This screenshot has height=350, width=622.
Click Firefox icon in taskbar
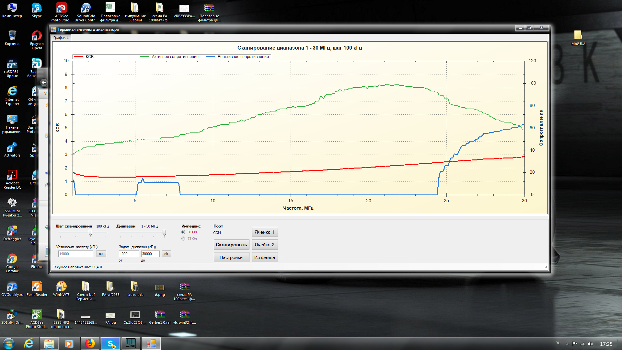90,344
